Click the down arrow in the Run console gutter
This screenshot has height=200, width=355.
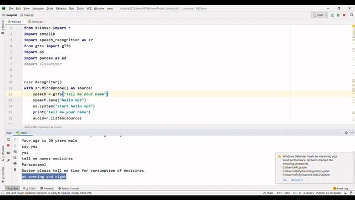pos(15,146)
